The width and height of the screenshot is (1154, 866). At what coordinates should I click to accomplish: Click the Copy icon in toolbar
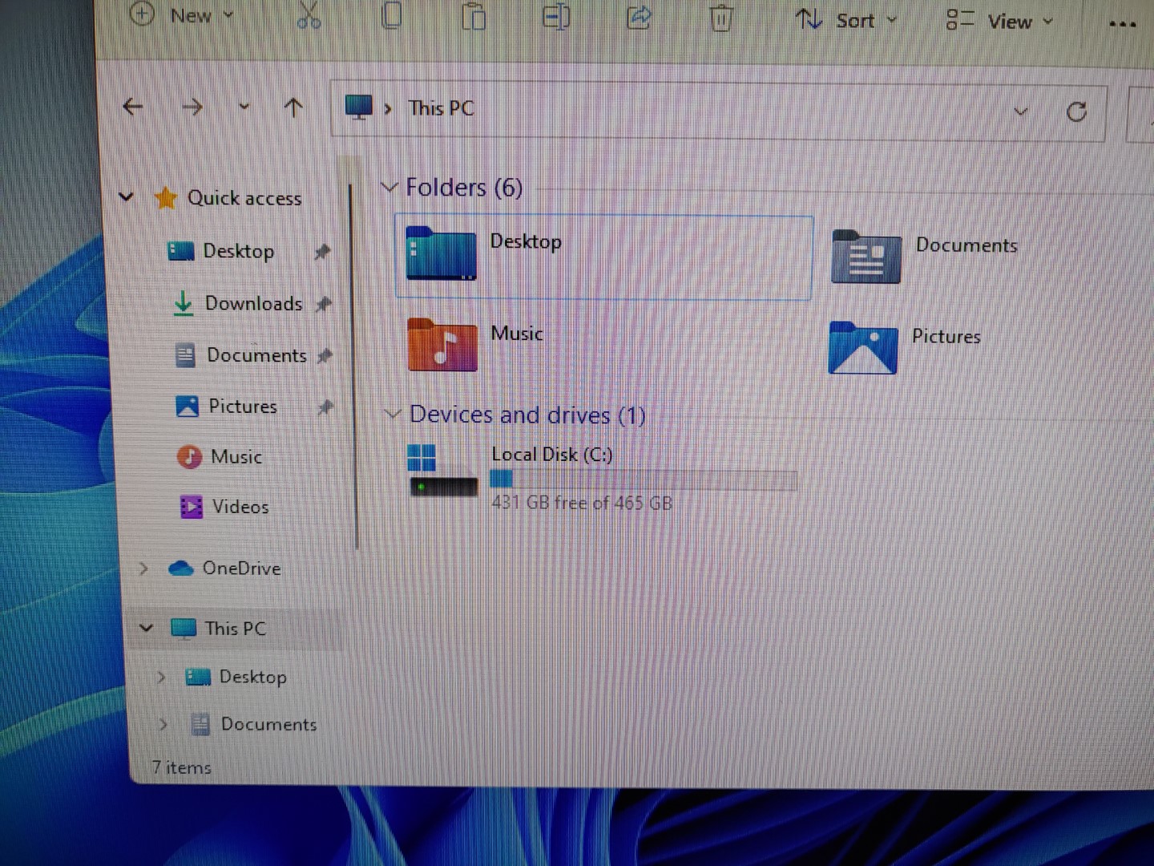[391, 15]
